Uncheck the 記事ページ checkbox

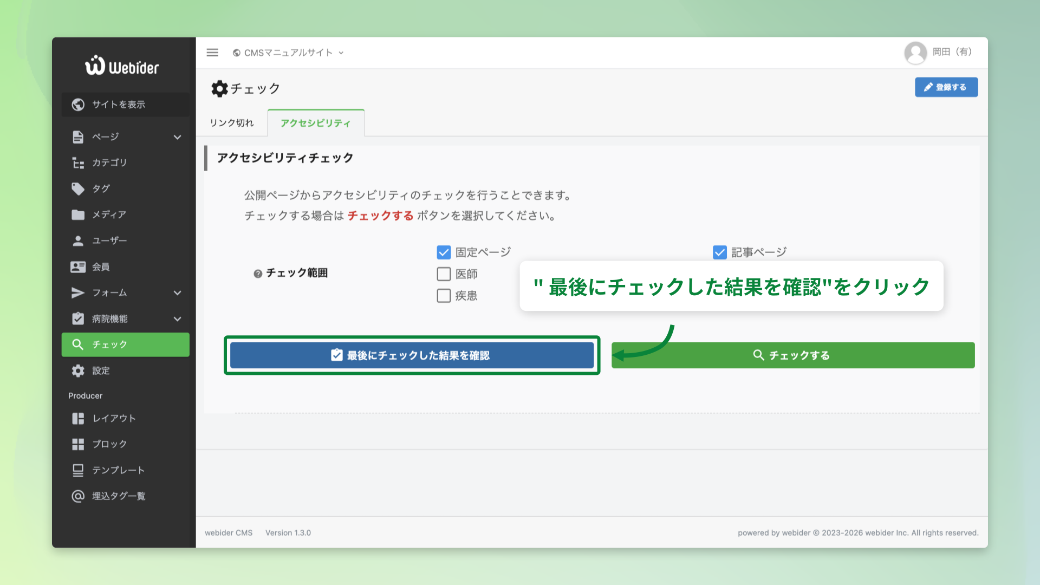pos(720,252)
